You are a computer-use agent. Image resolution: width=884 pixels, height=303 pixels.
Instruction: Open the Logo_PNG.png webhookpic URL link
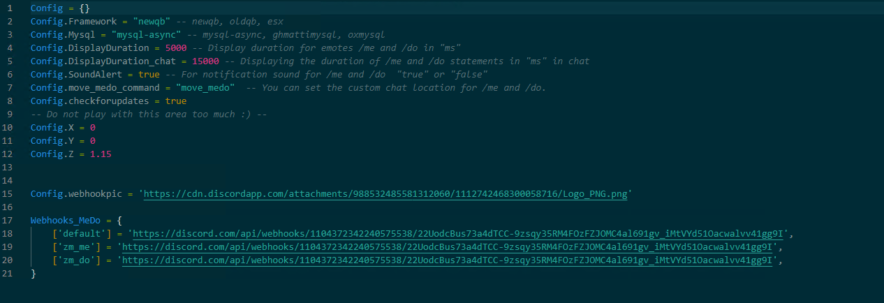click(385, 193)
